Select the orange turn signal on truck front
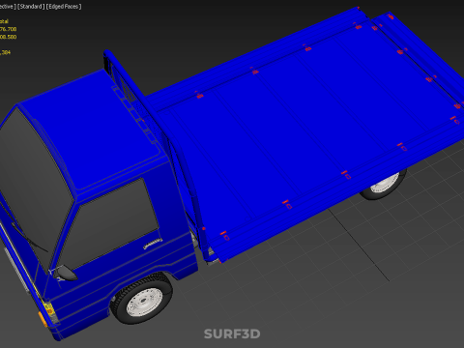The width and height of the screenshot is (464, 348). [43, 319]
